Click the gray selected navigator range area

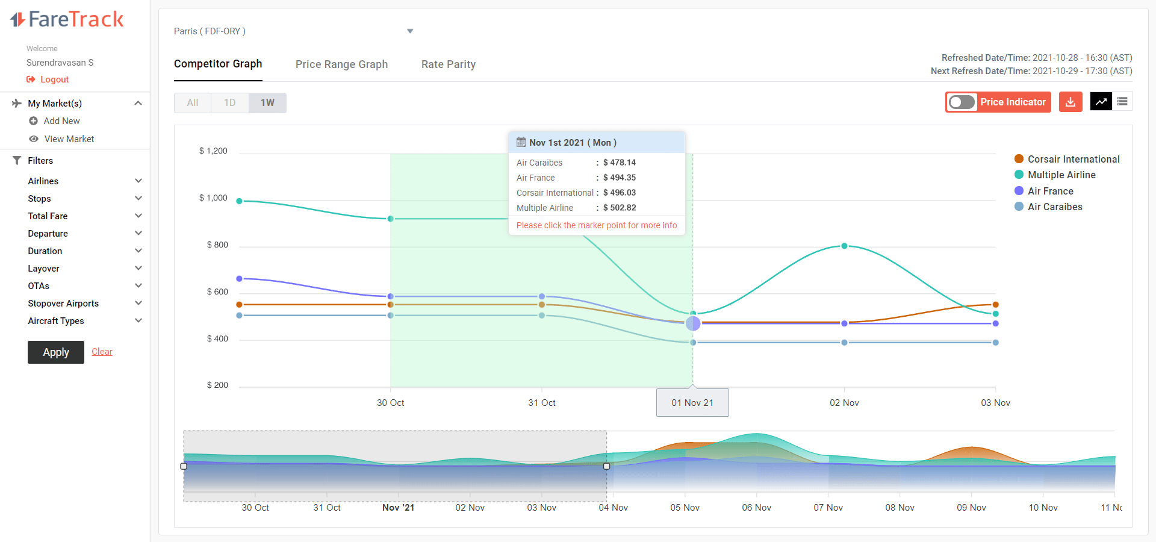click(395, 466)
